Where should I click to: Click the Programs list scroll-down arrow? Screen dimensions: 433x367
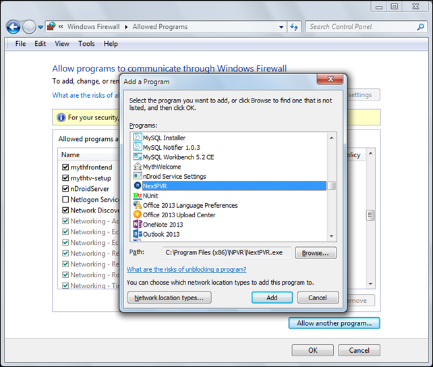tap(332, 236)
